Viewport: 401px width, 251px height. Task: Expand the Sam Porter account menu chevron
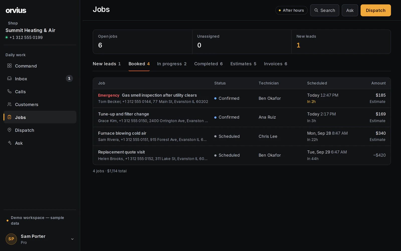coord(72,239)
